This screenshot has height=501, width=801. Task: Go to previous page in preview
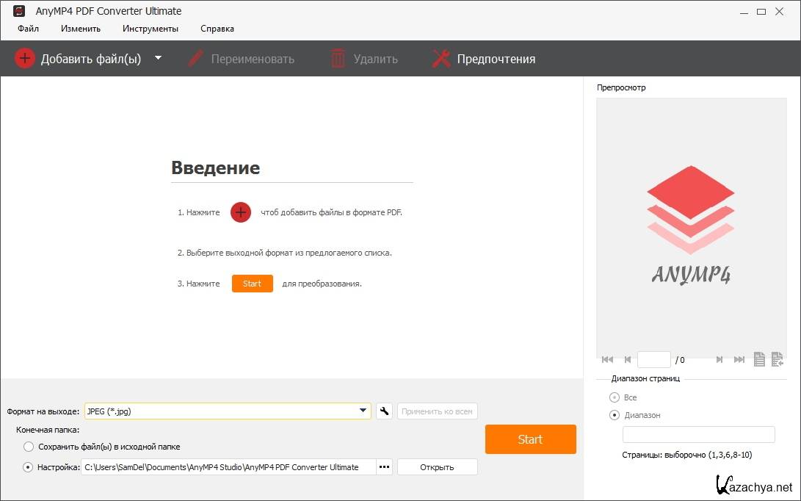tap(628, 360)
